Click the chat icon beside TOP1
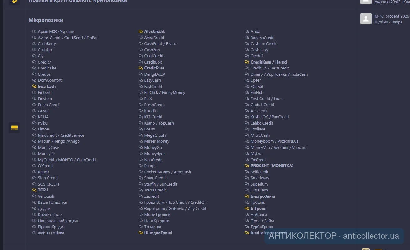Viewport: 410px width, 250px height. tap(34, 190)
